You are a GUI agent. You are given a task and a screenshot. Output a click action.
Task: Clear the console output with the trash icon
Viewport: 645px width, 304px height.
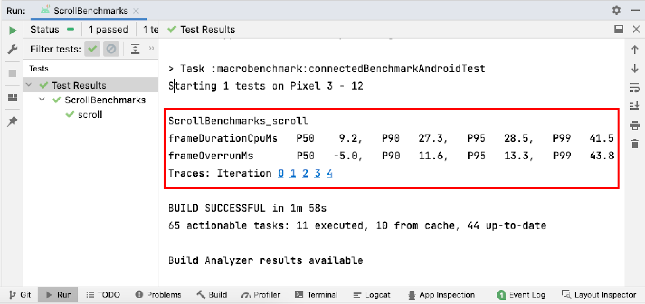click(x=635, y=143)
